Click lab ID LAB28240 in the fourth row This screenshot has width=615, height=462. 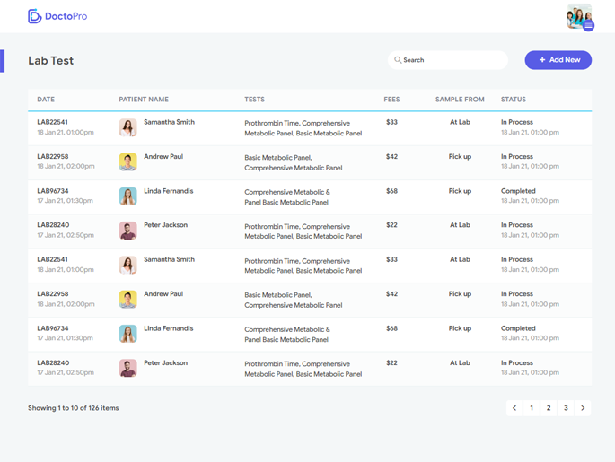pyautogui.click(x=53, y=225)
